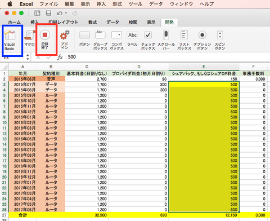The width and height of the screenshot is (270, 221).
Task: Click header cell 事務手数料
Action: tap(253, 73)
